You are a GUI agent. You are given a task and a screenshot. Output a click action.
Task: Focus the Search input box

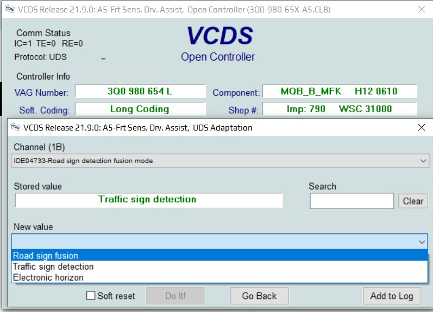click(x=352, y=201)
